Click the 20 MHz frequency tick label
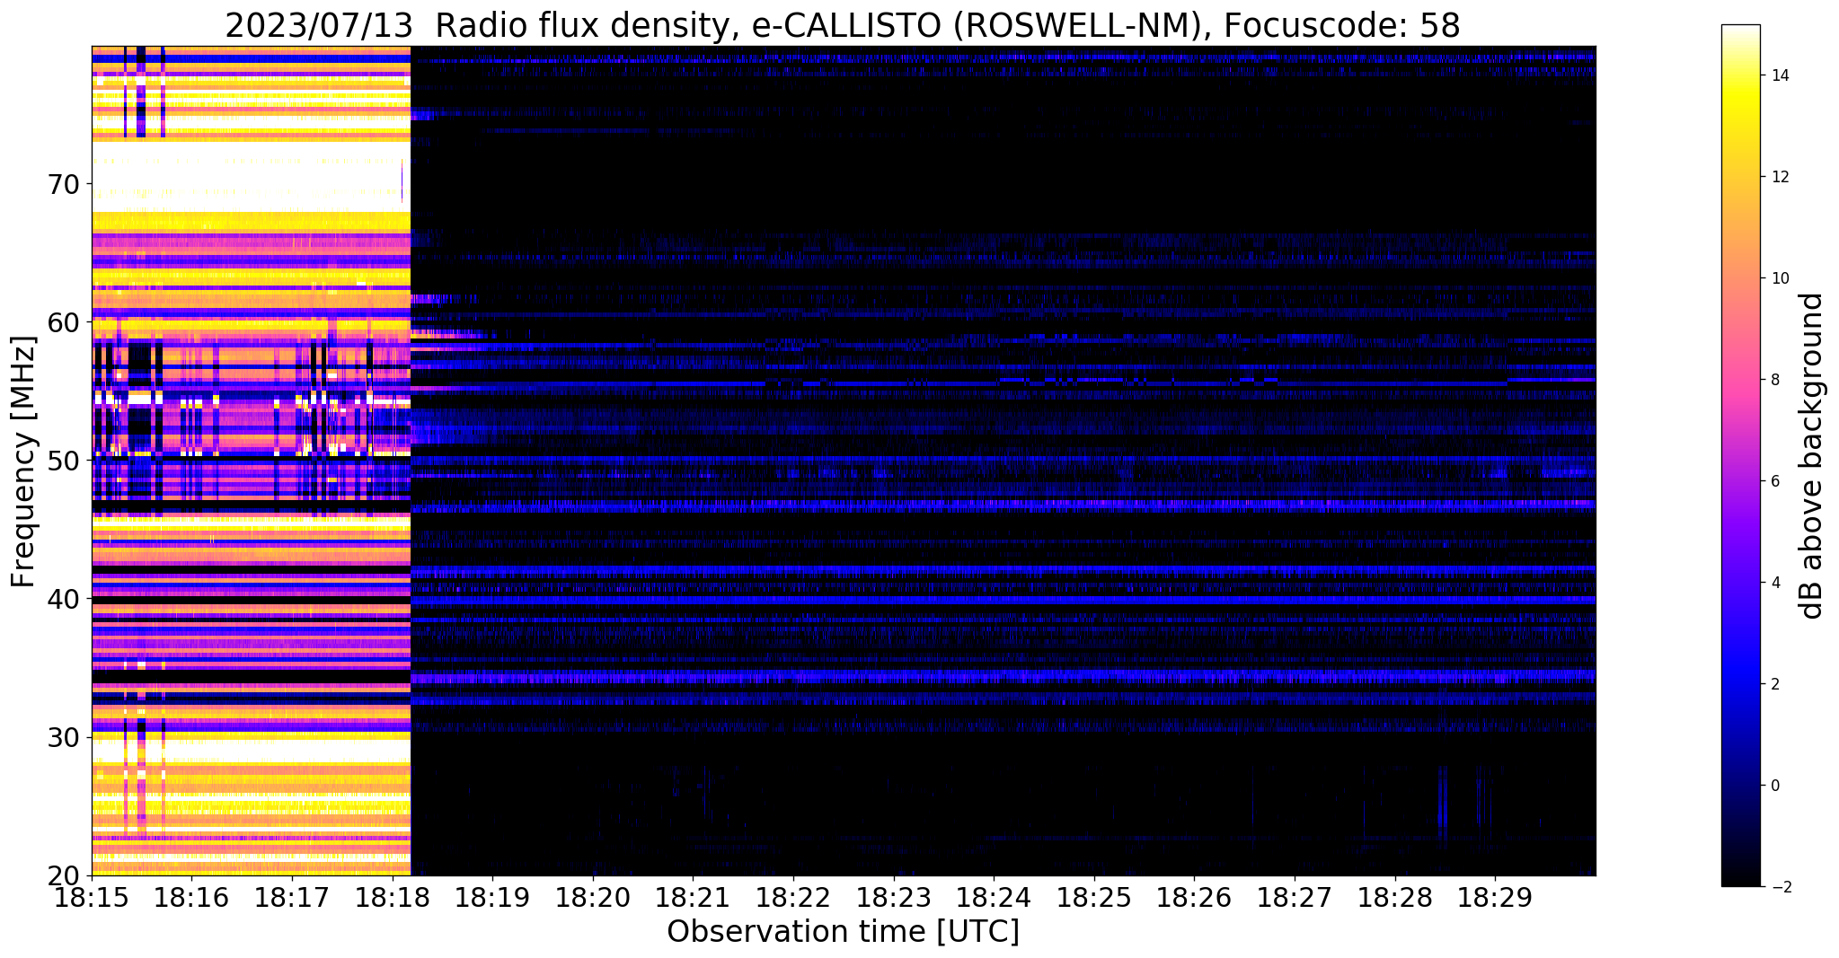Screen dimensions: 1839x958 pos(63,875)
